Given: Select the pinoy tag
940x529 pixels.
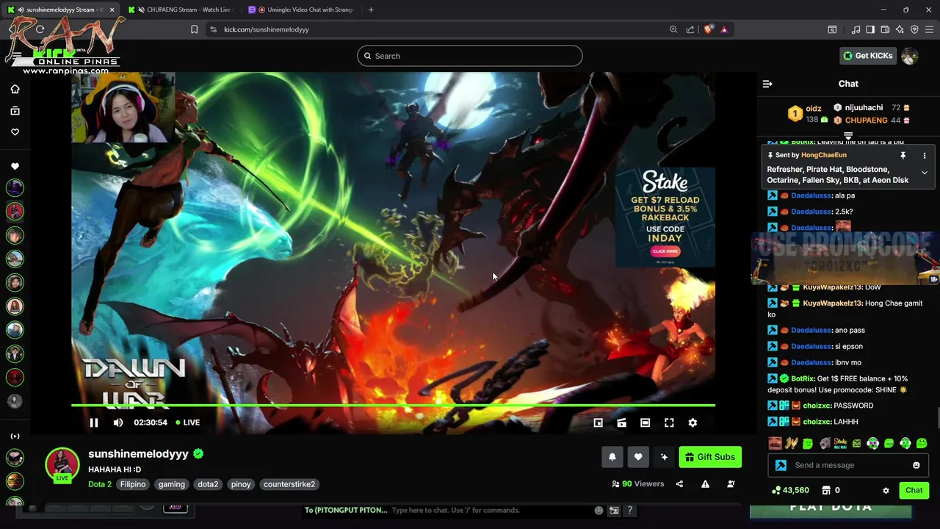Looking at the screenshot, I should [241, 484].
